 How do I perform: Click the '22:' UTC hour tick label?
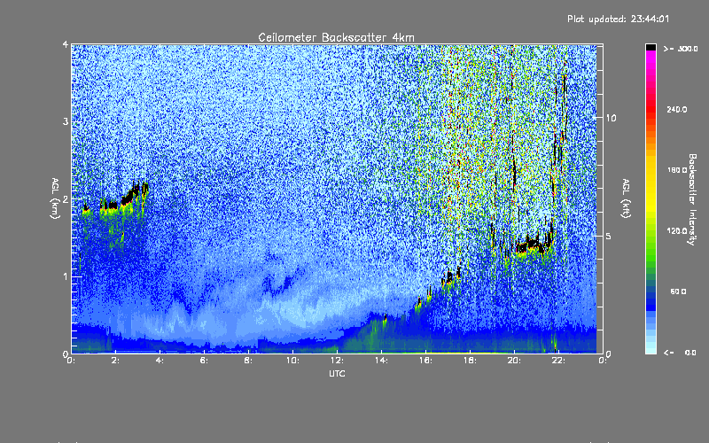pyautogui.click(x=558, y=361)
